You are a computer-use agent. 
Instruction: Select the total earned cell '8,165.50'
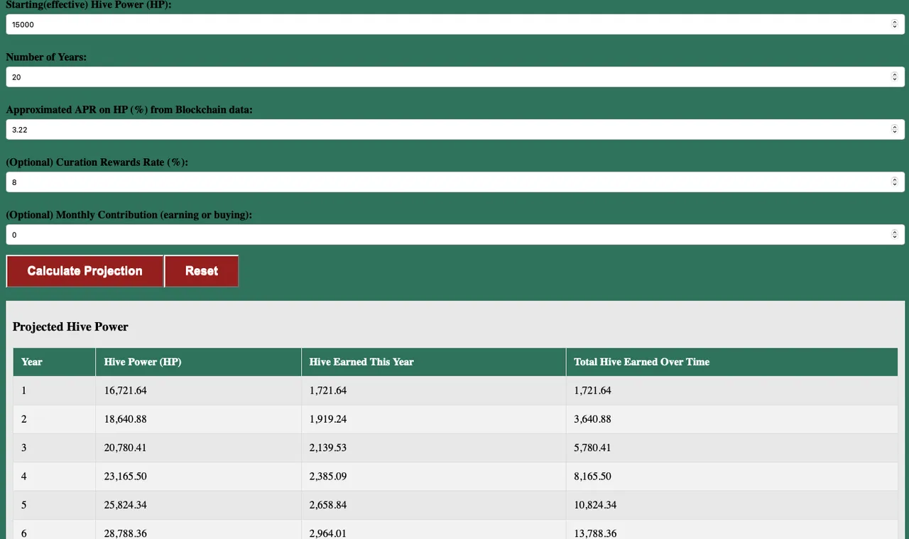(x=732, y=477)
